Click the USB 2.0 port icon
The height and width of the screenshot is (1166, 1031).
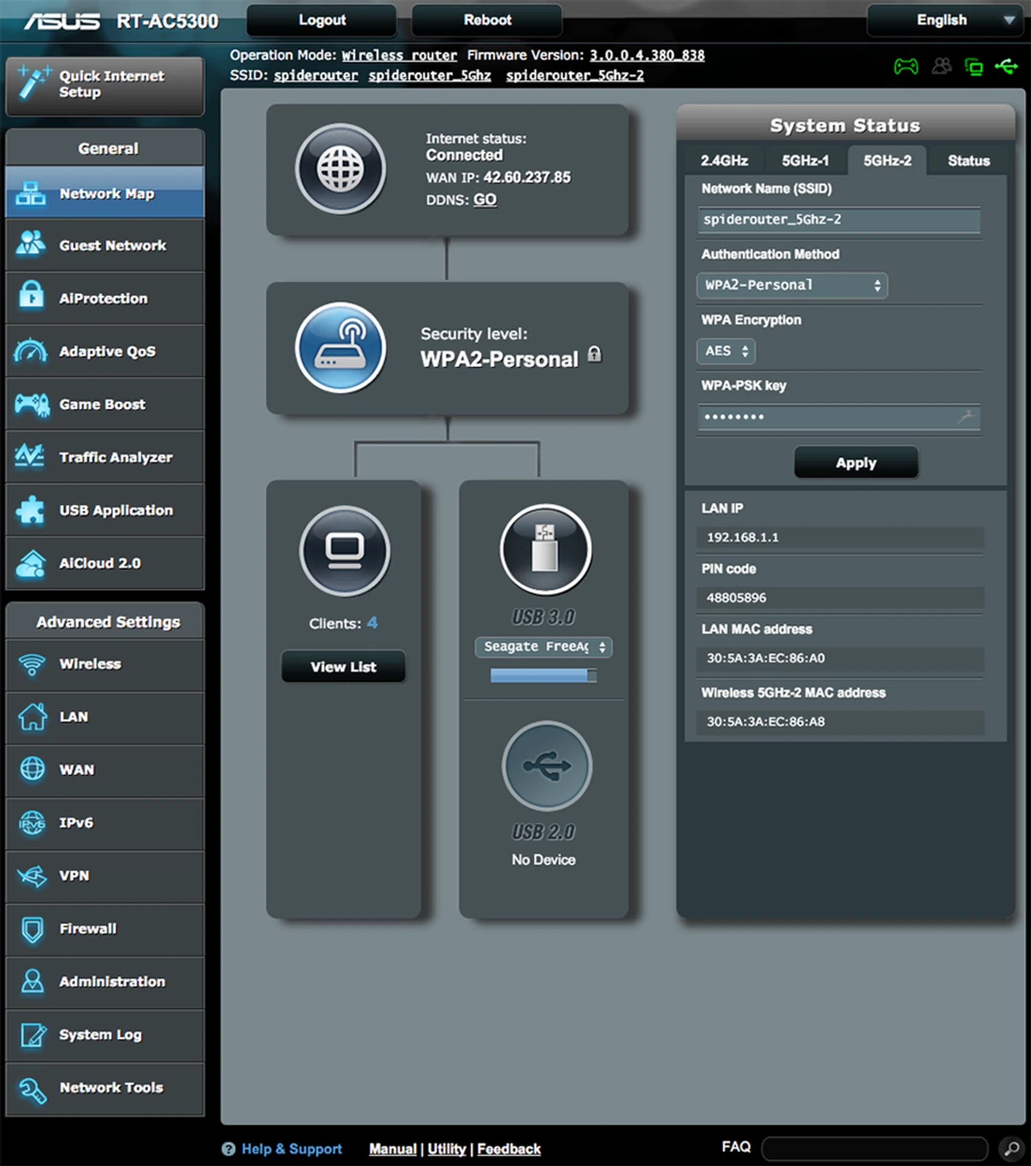[546, 765]
